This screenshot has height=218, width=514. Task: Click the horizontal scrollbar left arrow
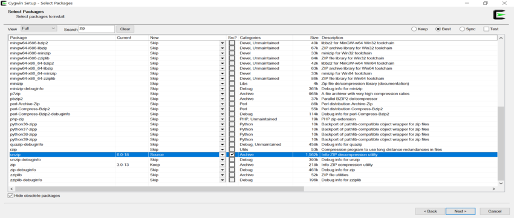click(x=12, y=189)
